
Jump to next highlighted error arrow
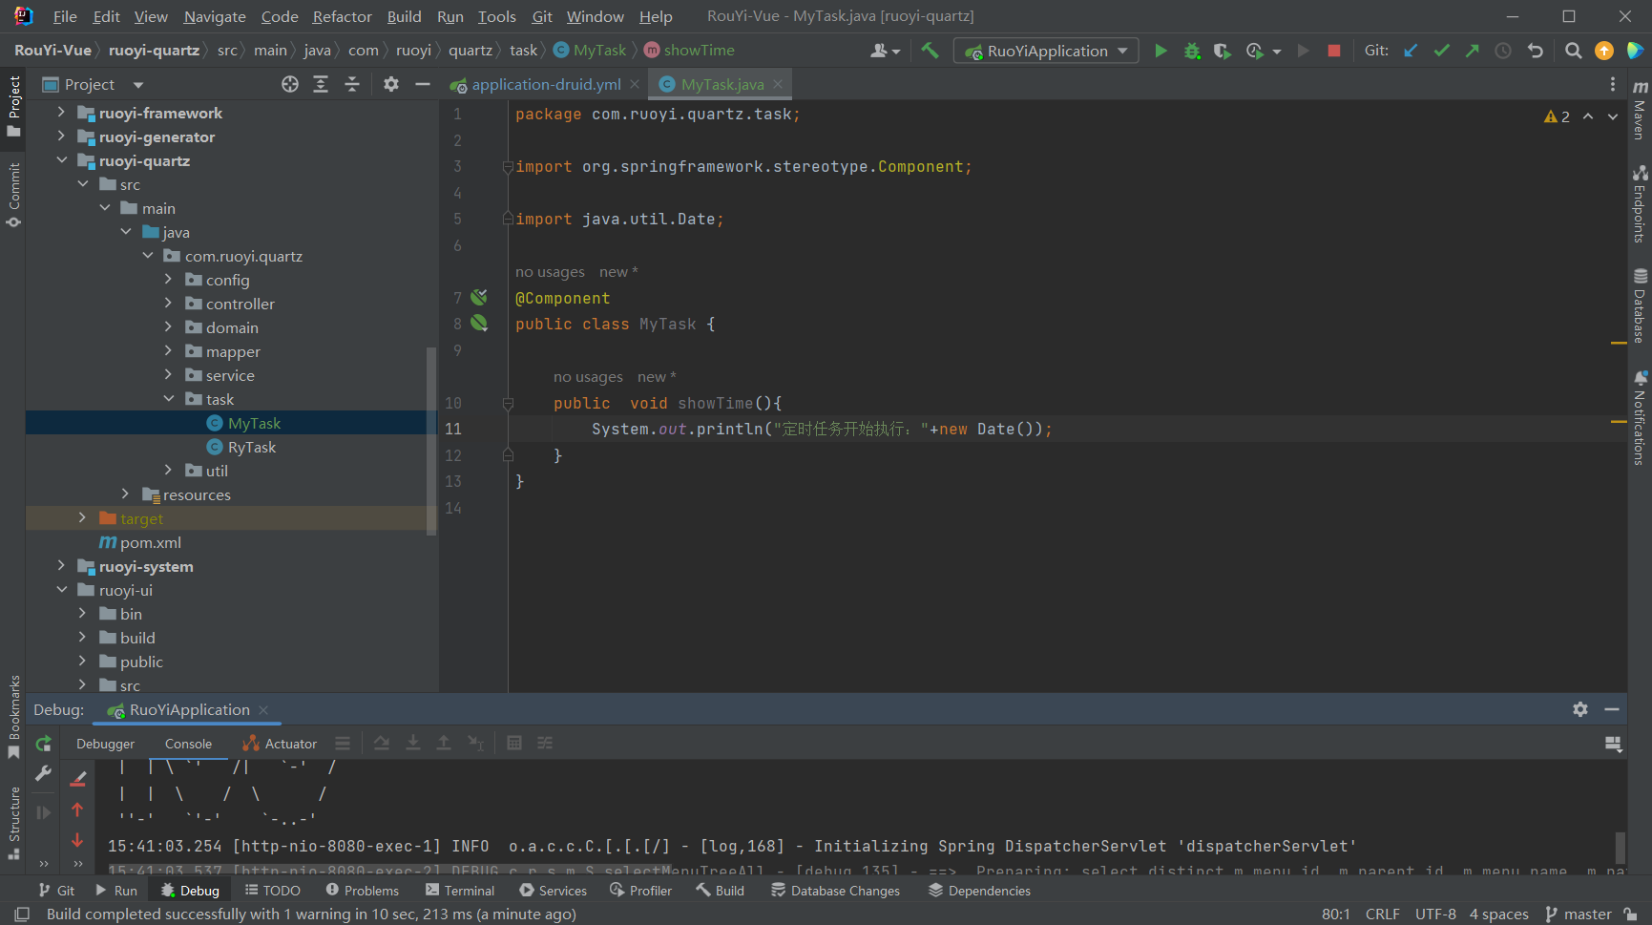coord(1613,116)
